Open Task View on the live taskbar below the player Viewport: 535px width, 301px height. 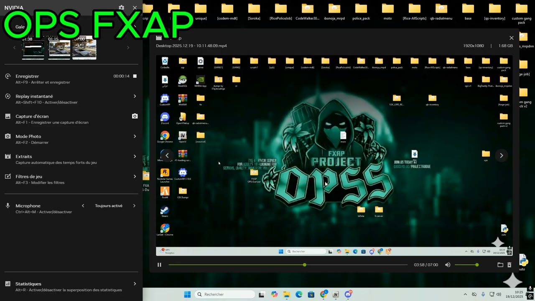coord(262,294)
